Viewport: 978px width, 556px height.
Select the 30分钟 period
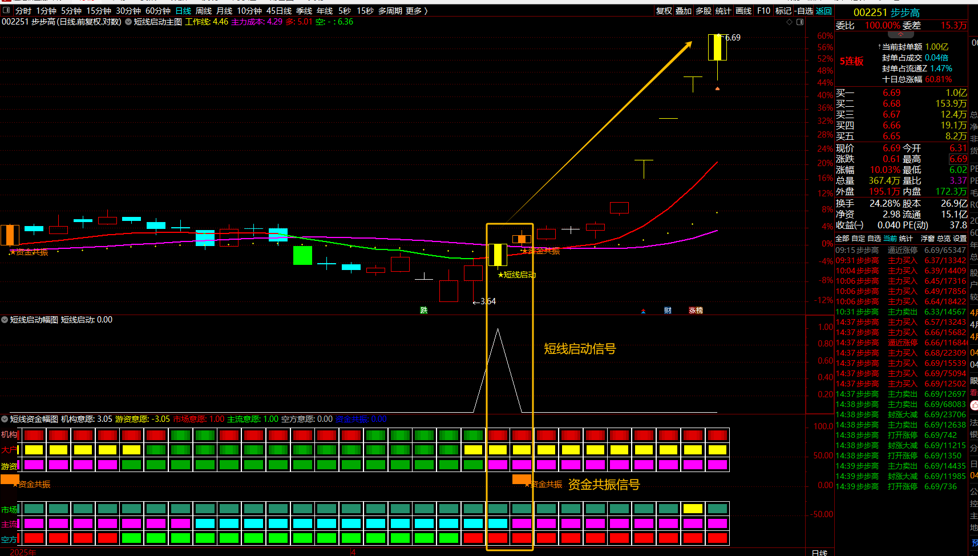coord(128,11)
